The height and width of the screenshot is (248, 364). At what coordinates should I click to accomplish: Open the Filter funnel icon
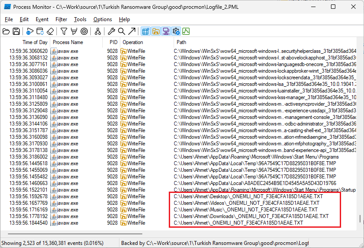click(64, 31)
